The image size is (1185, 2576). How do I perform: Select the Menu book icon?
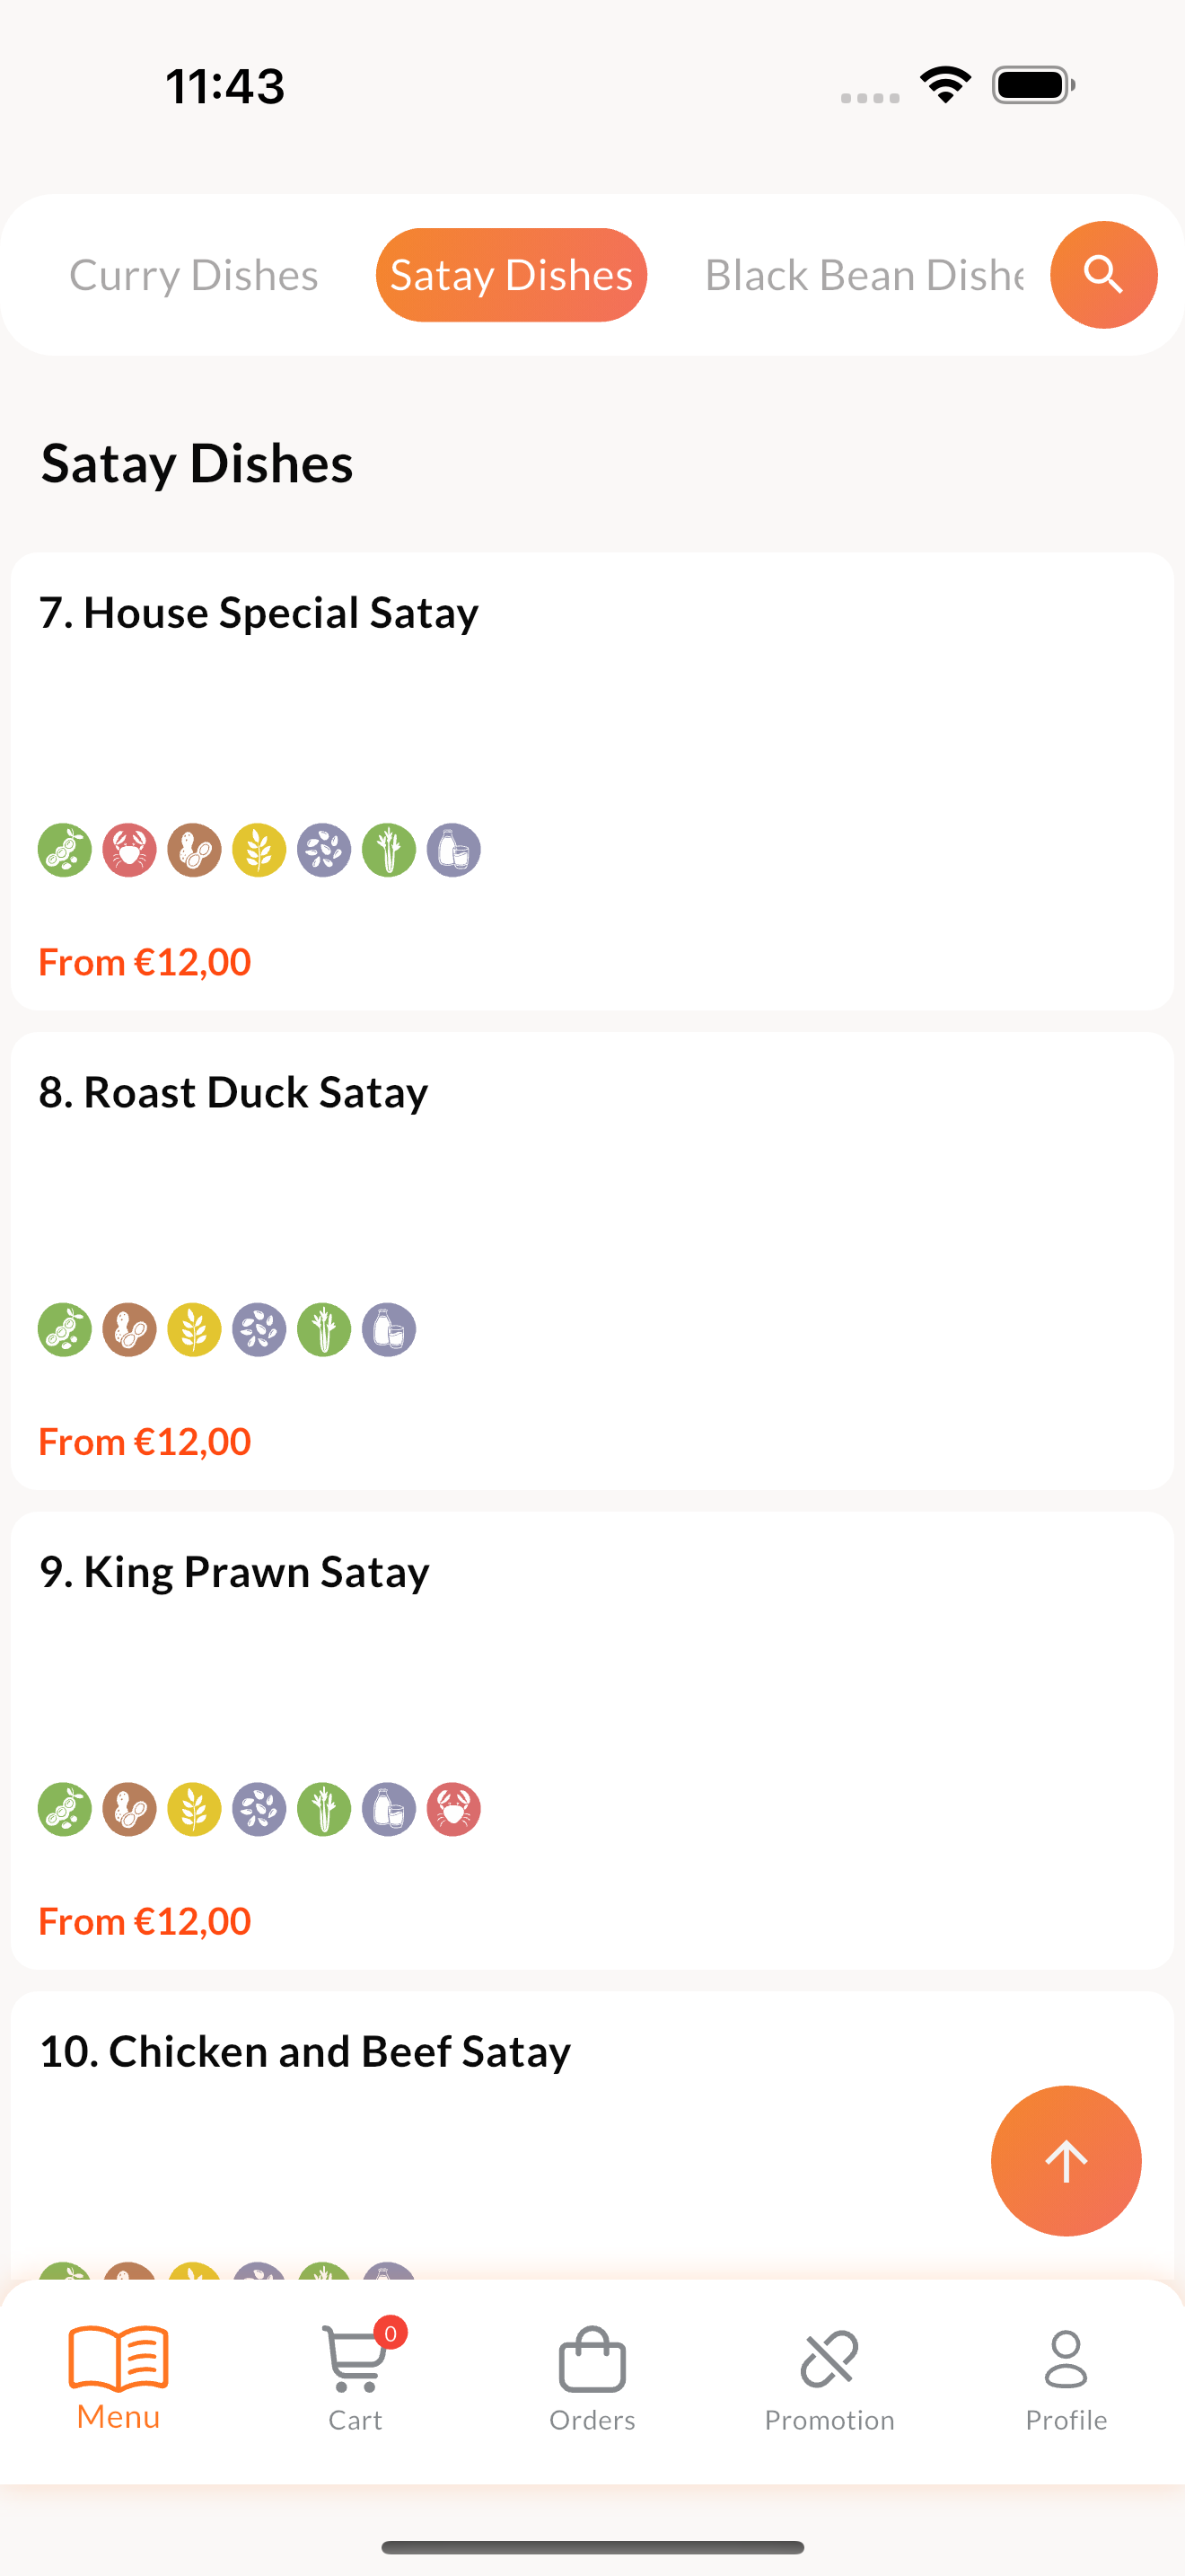118,2357
